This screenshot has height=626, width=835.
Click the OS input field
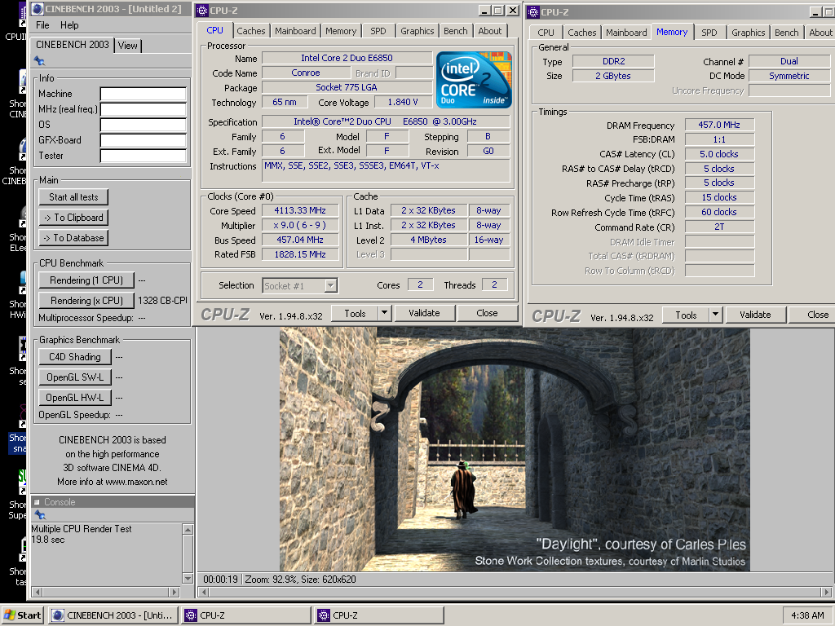pos(144,125)
